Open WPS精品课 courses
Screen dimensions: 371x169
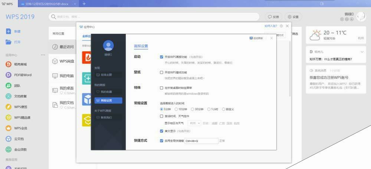coord(18,118)
